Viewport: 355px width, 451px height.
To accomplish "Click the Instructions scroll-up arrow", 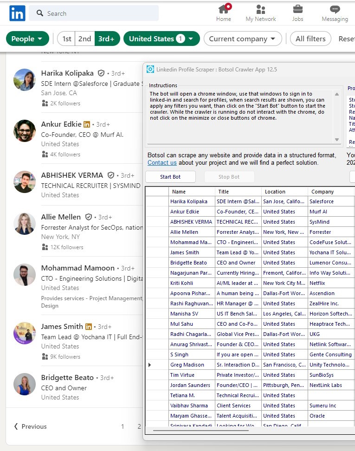I will coord(337,94).
